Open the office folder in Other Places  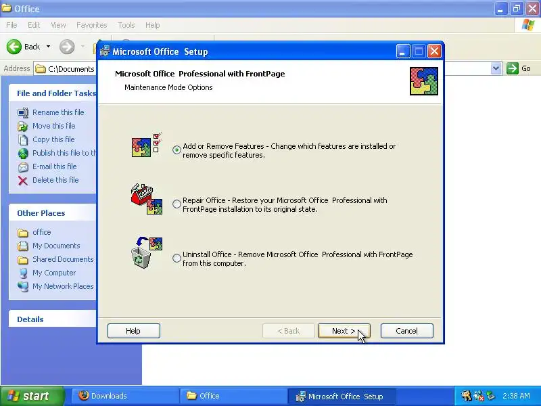(x=41, y=232)
